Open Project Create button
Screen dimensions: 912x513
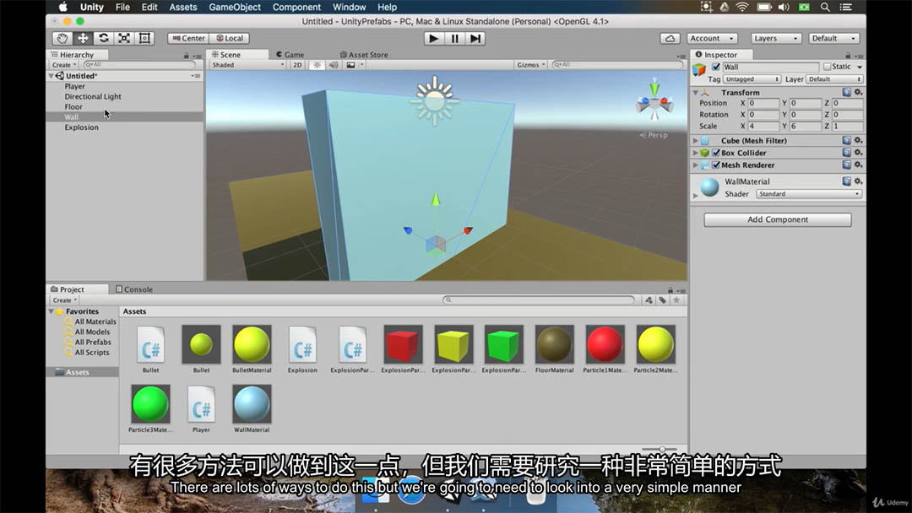64,300
